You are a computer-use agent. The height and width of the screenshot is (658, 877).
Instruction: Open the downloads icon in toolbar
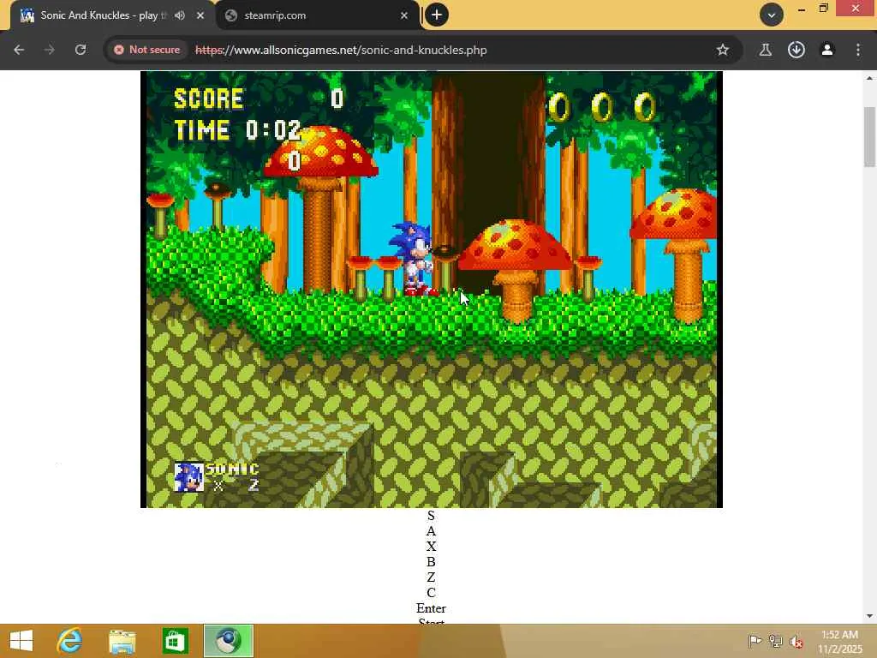[x=796, y=50]
